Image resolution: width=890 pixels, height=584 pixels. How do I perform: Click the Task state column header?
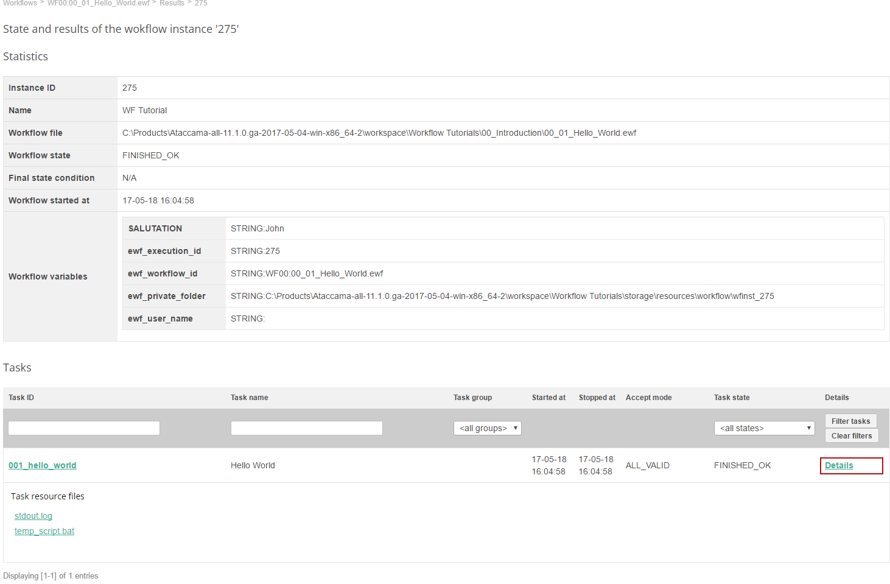pyautogui.click(x=732, y=397)
